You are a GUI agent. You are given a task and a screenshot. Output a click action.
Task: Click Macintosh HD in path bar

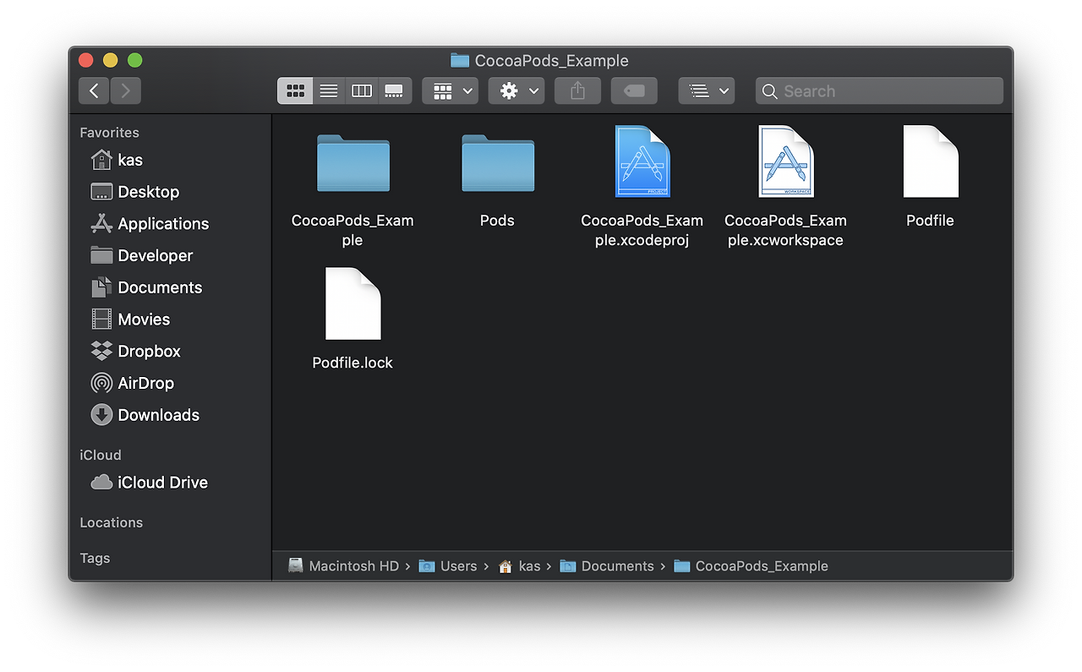343,566
